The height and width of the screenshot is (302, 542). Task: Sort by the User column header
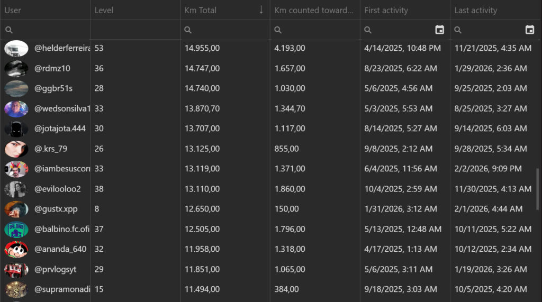[x=13, y=10]
